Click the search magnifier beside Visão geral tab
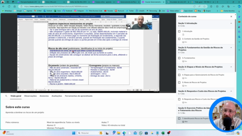 point(6,96)
